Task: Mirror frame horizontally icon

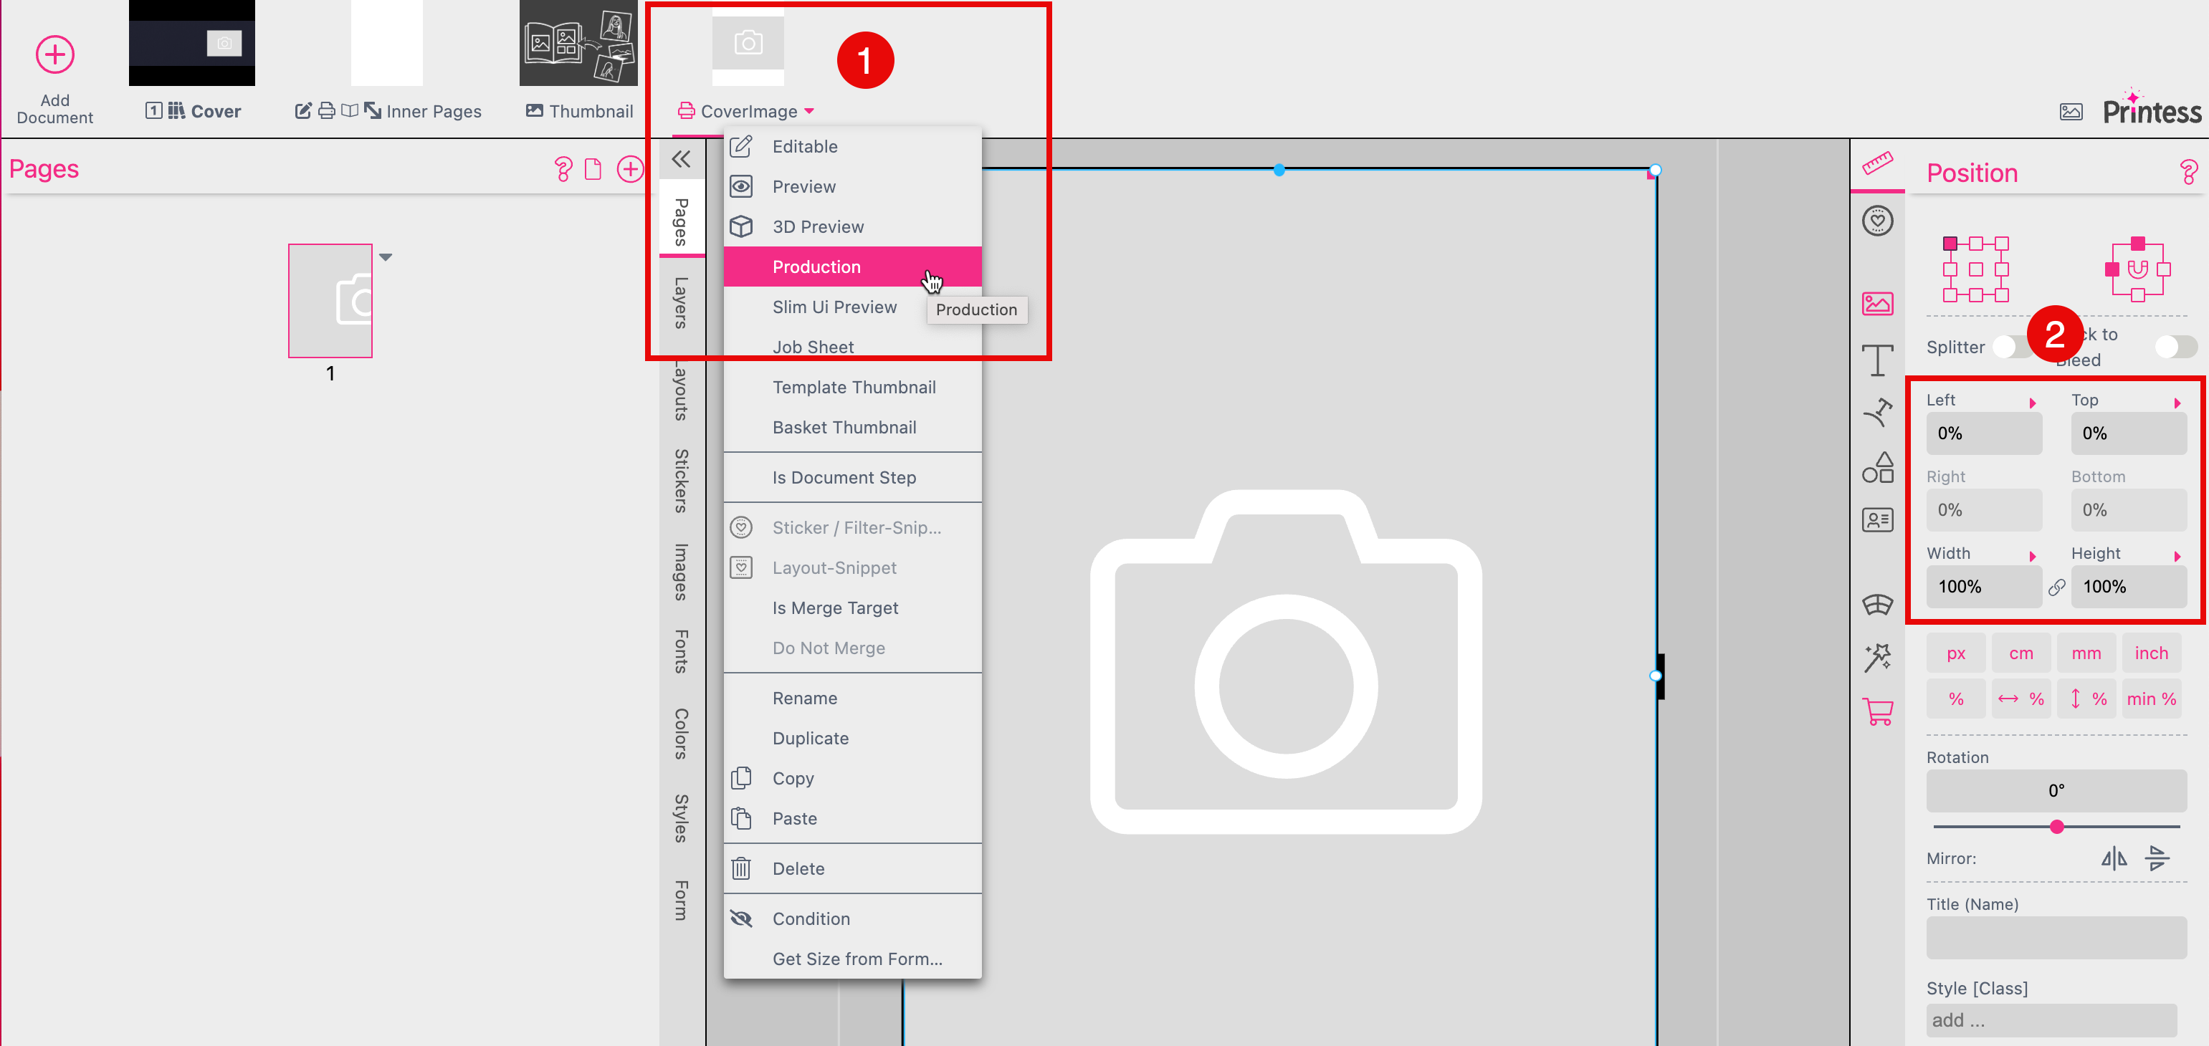Action: (2114, 858)
